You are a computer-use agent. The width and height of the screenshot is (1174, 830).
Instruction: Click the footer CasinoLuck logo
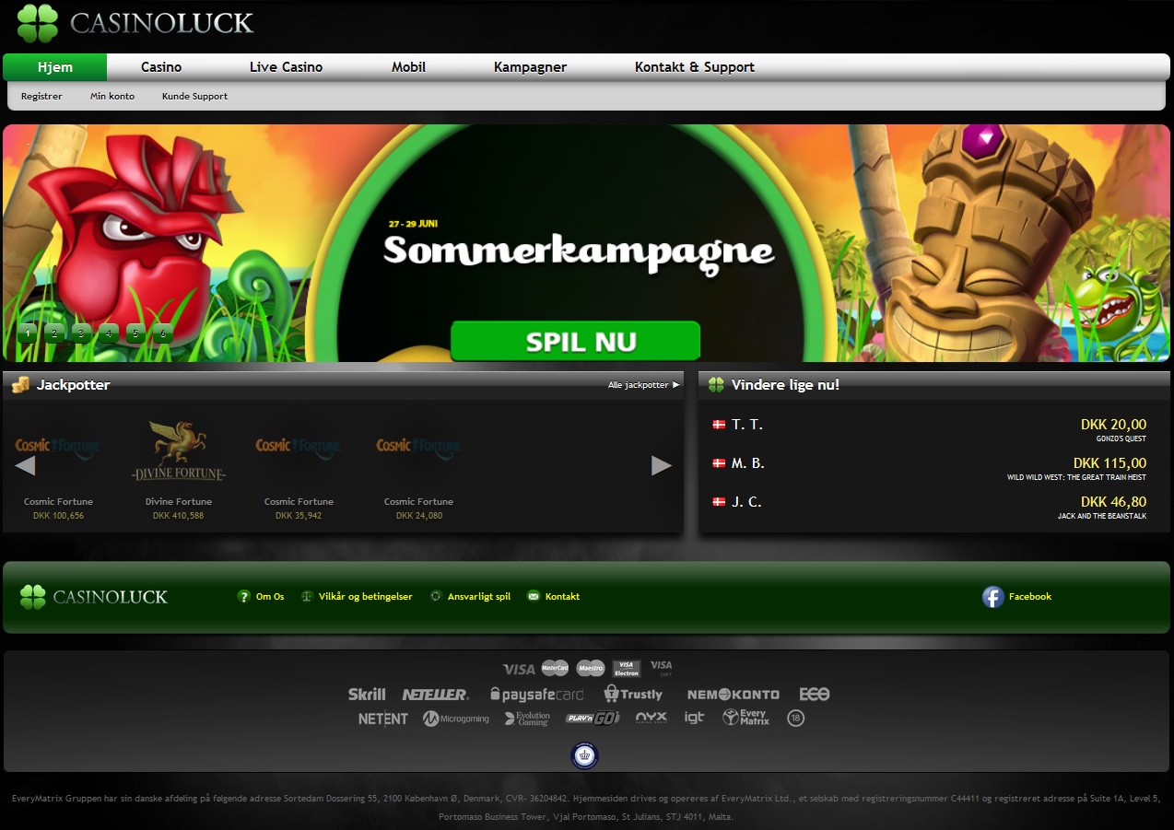(x=94, y=597)
